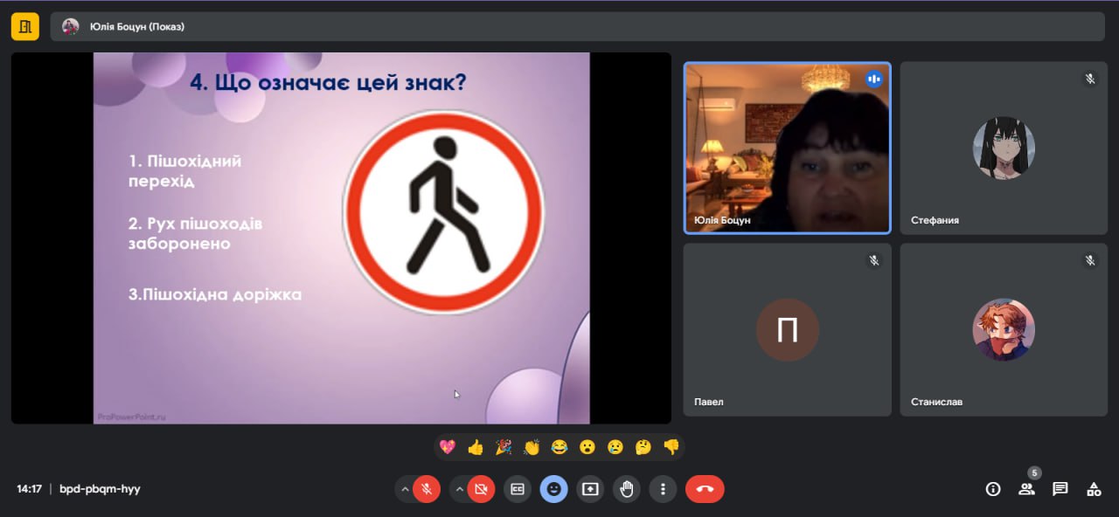
Task: Send the party popper reaction
Action: [504, 447]
